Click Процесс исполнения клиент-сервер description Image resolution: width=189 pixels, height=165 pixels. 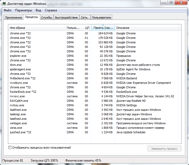(140, 128)
